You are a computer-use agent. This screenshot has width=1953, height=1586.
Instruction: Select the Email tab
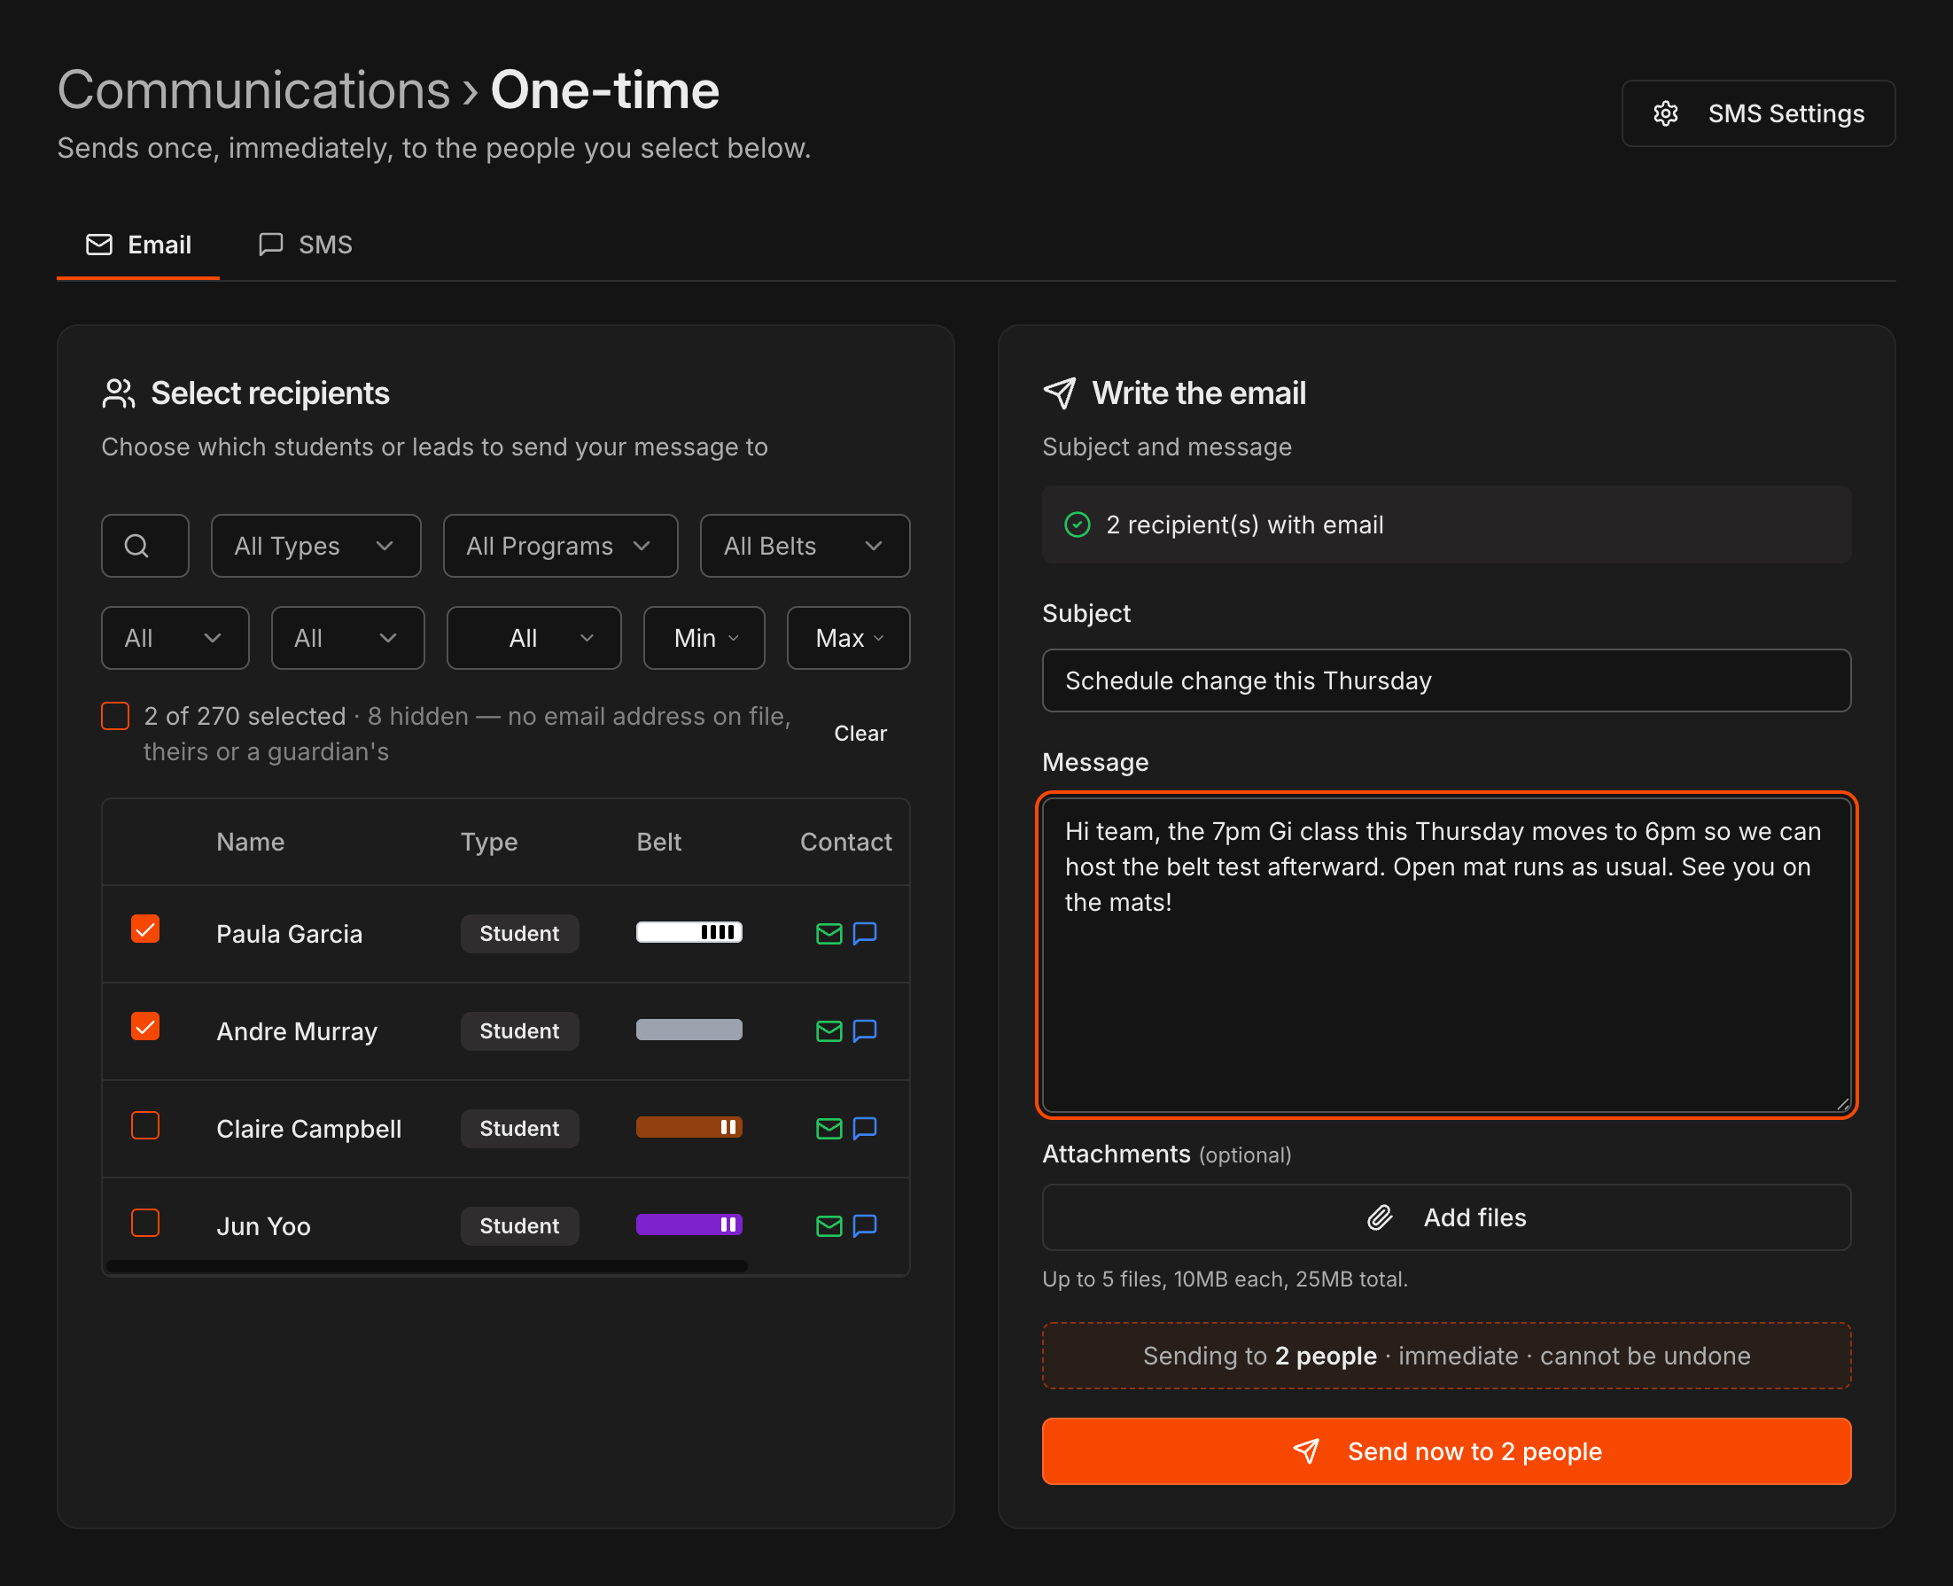pyautogui.click(x=138, y=245)
